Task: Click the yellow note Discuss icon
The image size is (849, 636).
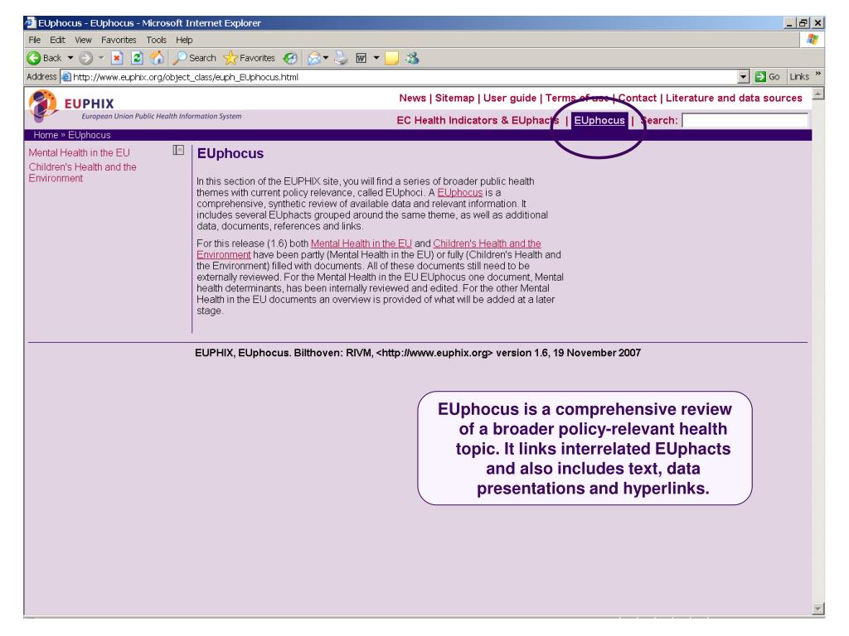Action: pos(391,58)
